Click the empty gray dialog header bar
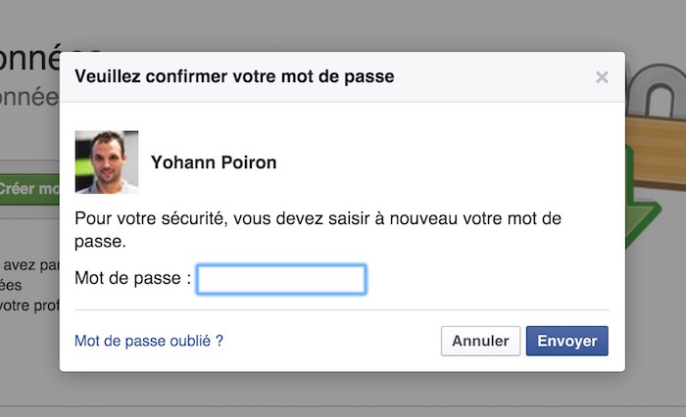Viewport: 686px width, 417px height. click(490, 76)
